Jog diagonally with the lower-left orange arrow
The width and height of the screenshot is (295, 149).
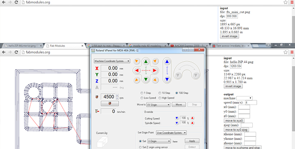pos(137,80)
